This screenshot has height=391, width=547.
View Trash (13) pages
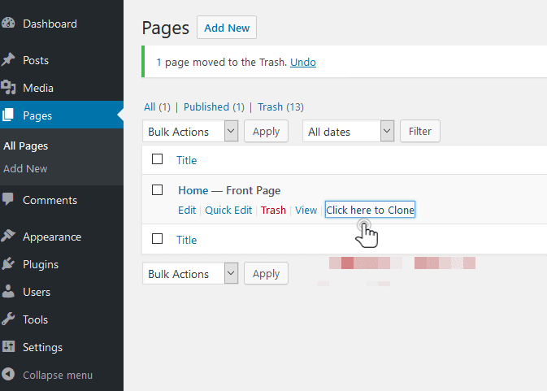(x=280, y=106)
